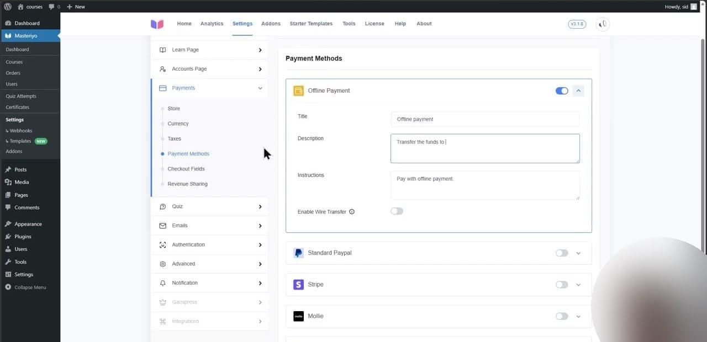Click the Dashboard icon in WordPress sidebar

pyautogui.click(x=8, y=23)
